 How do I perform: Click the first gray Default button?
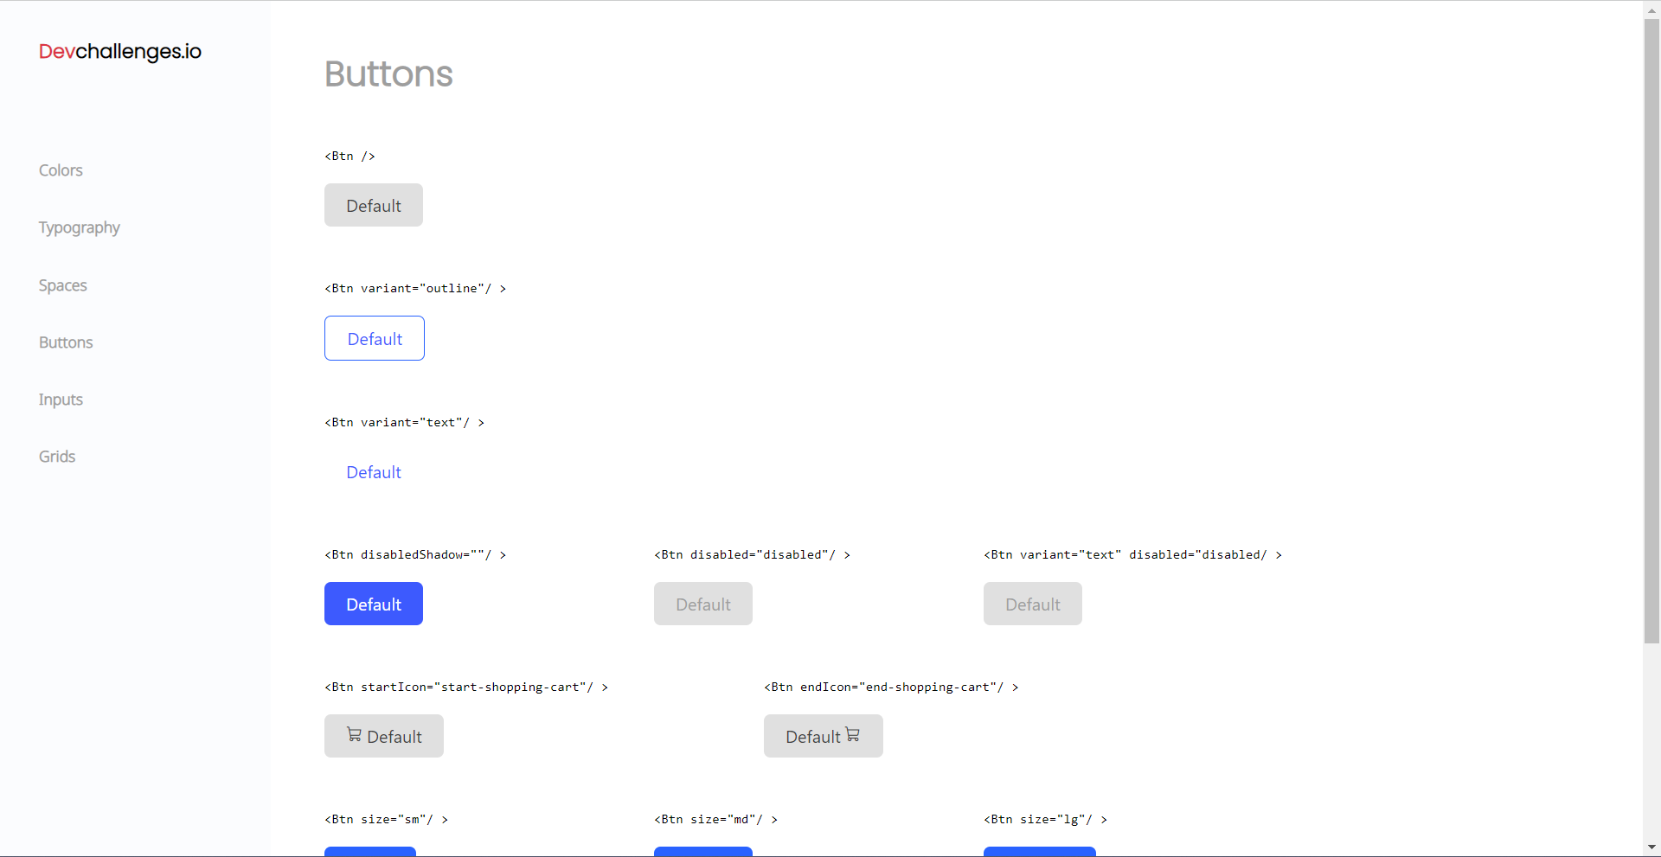pos(373,205)
